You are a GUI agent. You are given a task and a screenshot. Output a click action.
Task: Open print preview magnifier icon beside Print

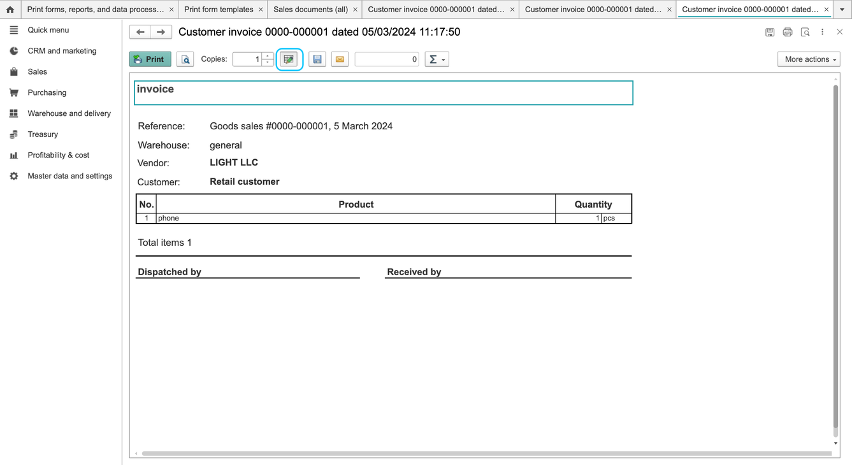pyautogui.click(x=185, y=59)
